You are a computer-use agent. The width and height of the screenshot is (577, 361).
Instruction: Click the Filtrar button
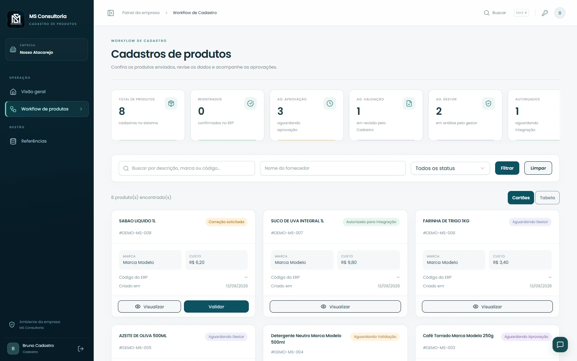pos(507,168)
